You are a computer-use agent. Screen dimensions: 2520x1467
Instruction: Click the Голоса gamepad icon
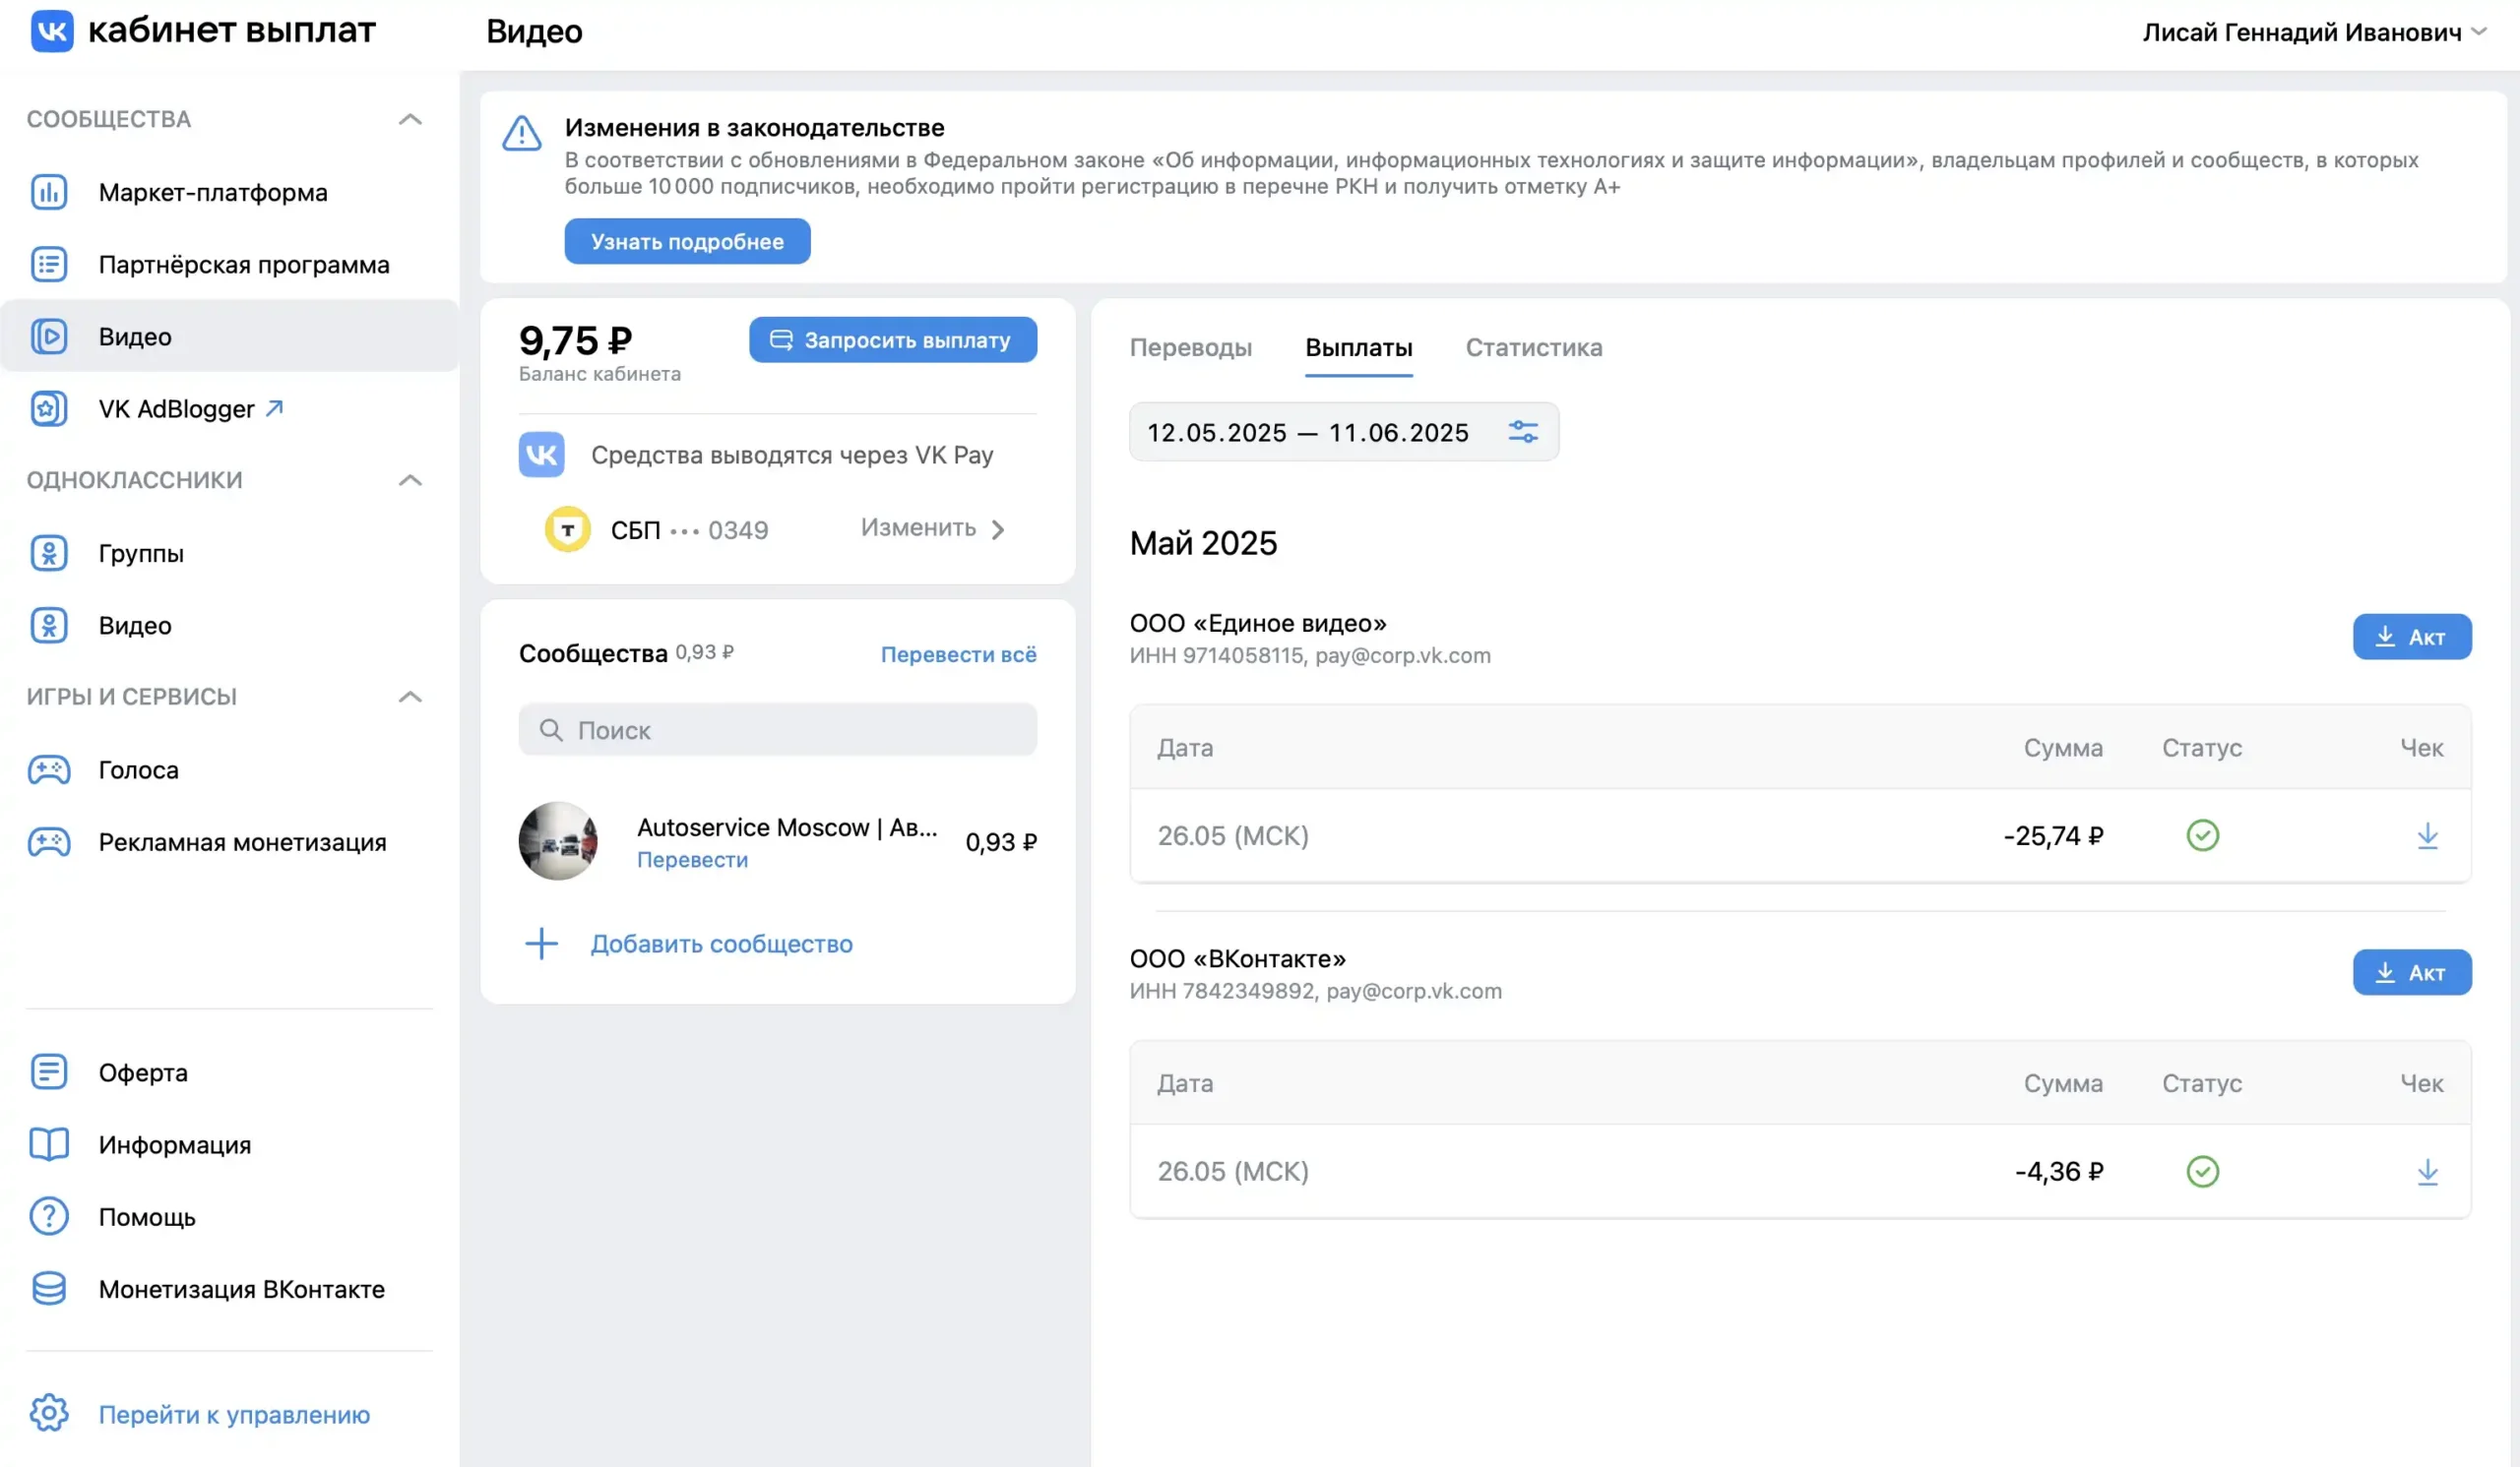click(48, 769)
